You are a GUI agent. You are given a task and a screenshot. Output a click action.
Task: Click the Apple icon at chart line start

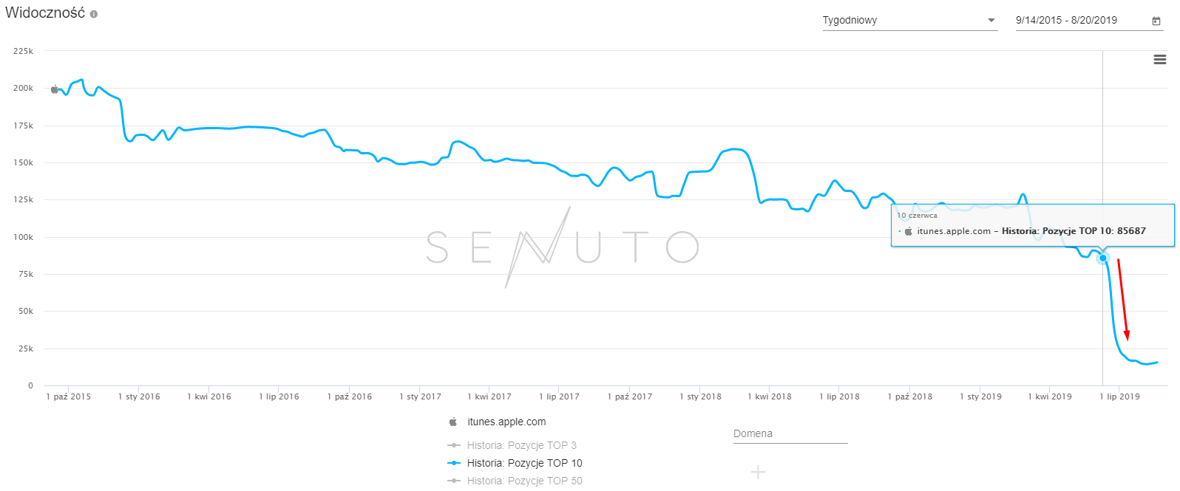pos(54,89)
